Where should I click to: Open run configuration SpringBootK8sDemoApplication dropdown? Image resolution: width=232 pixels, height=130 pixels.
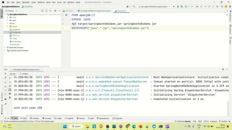tap(154, 6)
